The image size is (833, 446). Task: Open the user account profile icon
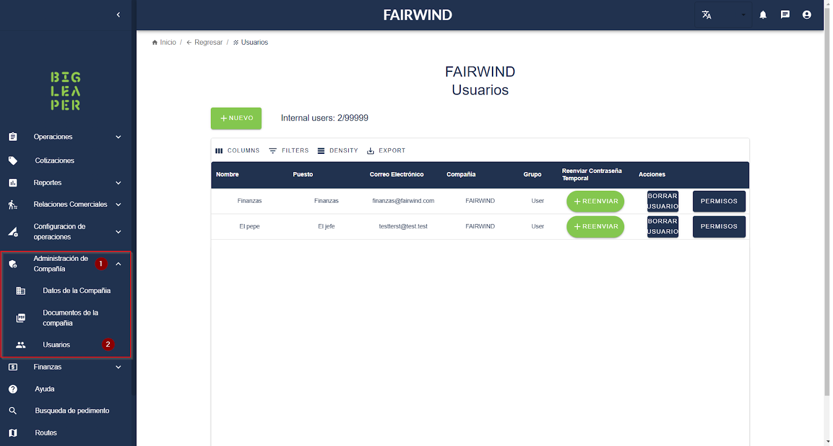(807, 15)
